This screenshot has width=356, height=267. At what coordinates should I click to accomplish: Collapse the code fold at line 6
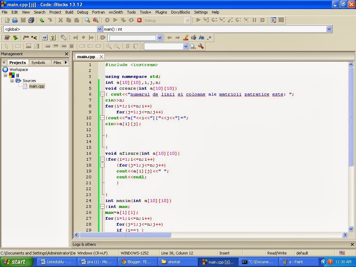pos(102,94)
